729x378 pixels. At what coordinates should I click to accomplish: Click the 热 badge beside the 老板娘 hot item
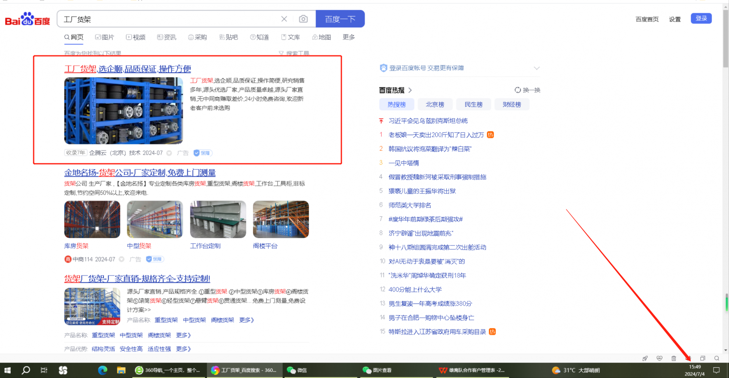pyautogui.click(x=490, y=135)
